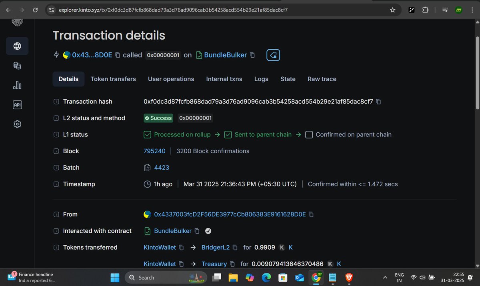Viewport: 480px width, 286px height.
Task: Select the blockchain globe icon in the sidebar
Action: coord(17,46)
